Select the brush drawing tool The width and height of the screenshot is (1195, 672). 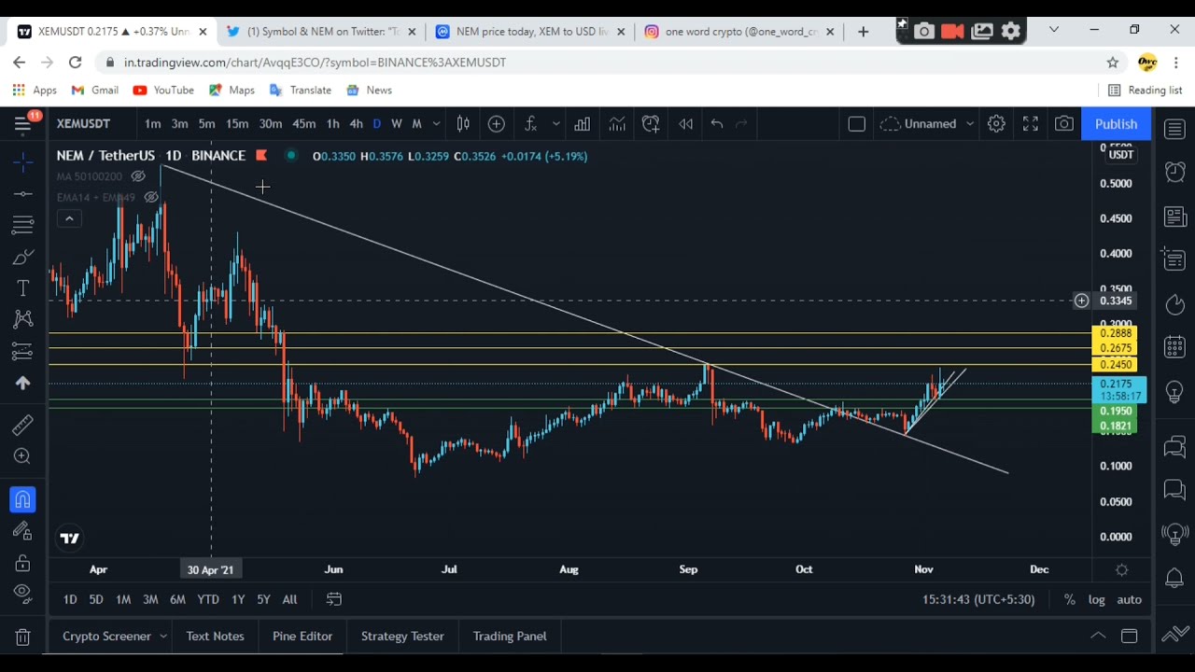tap(22, 257)
